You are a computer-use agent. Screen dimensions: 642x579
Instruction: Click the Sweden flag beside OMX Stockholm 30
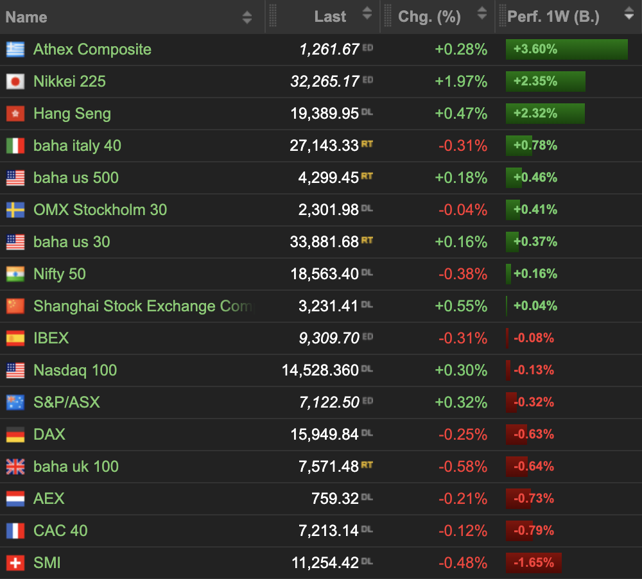point(15,210)
